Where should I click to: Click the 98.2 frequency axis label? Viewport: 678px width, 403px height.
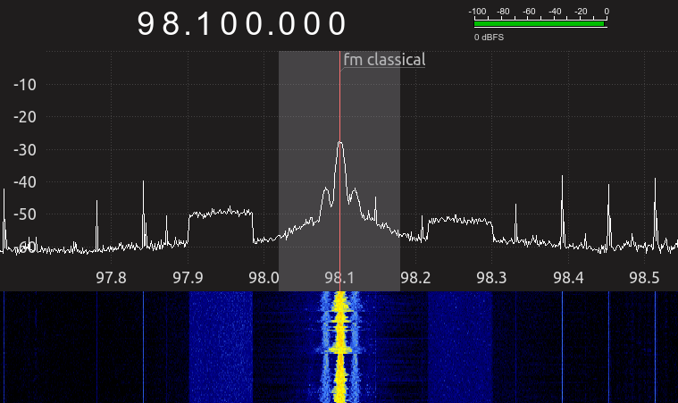[416, 278]
